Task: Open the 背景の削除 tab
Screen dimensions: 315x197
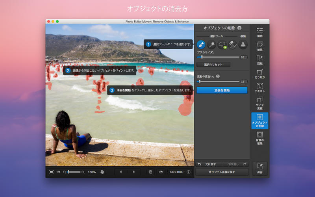Action: click(260, 137)
